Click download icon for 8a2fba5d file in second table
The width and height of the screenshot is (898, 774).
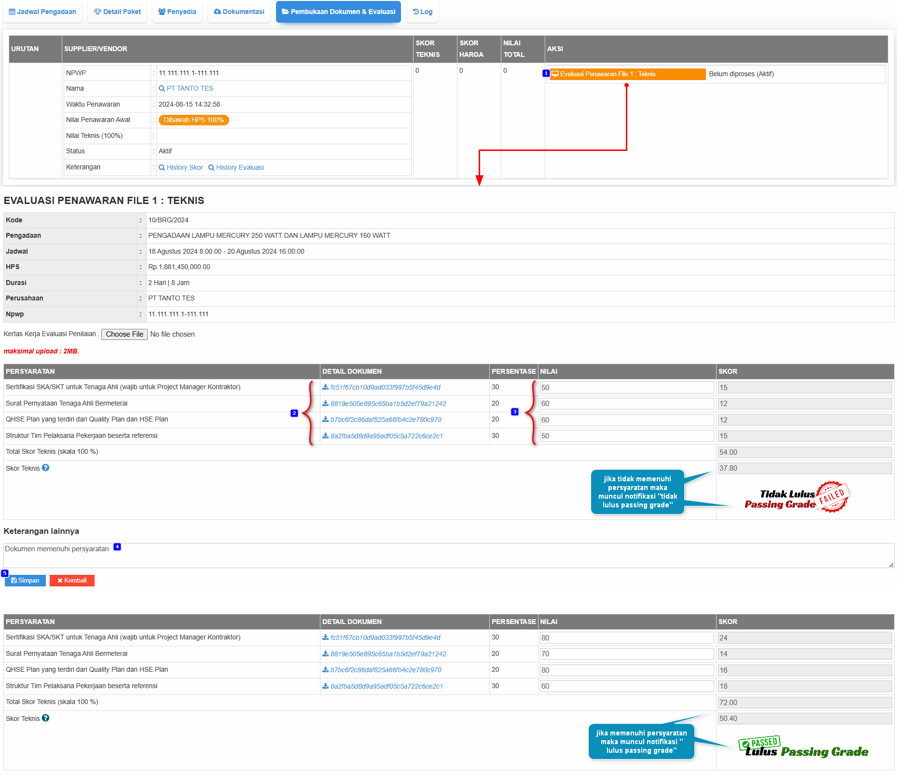click(326, 686)
